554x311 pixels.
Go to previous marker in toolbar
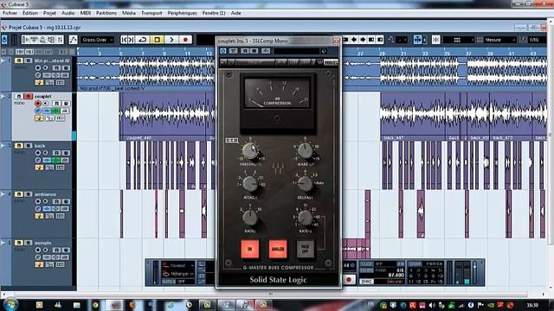124,40
